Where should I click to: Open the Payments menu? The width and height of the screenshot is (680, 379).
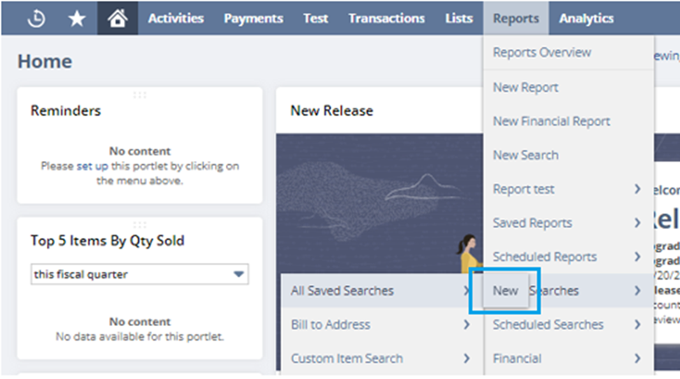click(253, 18)
